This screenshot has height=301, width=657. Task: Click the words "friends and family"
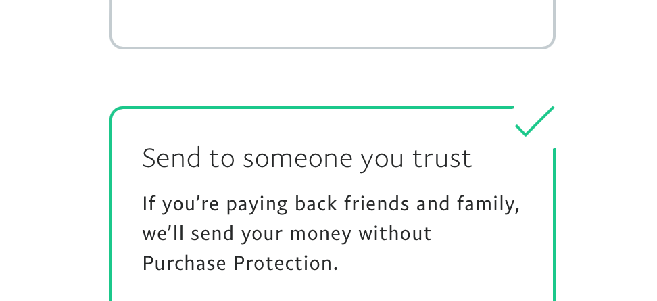[431, 204]
